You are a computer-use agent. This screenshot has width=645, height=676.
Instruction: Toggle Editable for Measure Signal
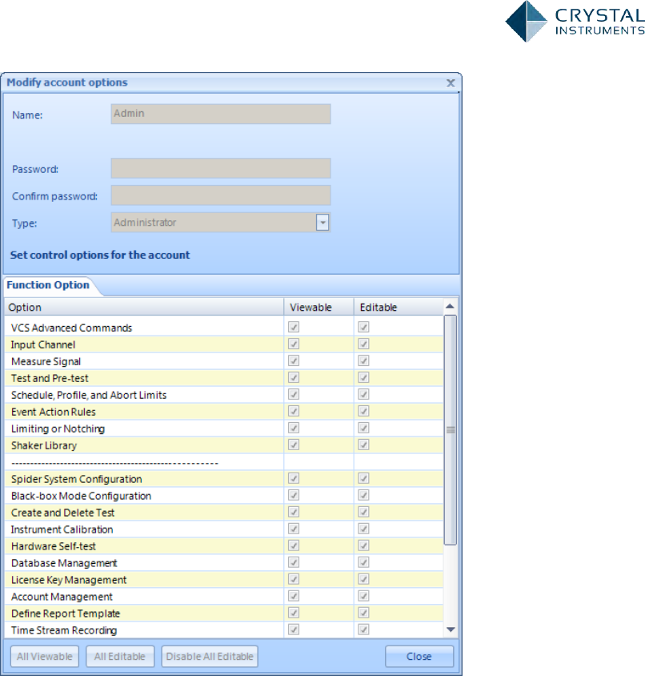(x=363, y=361)
